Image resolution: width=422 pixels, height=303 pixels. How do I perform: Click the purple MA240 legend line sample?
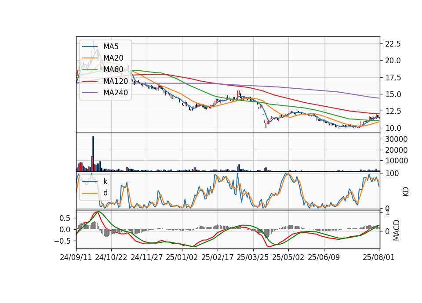pyautogui.click(x=90, y=93)
